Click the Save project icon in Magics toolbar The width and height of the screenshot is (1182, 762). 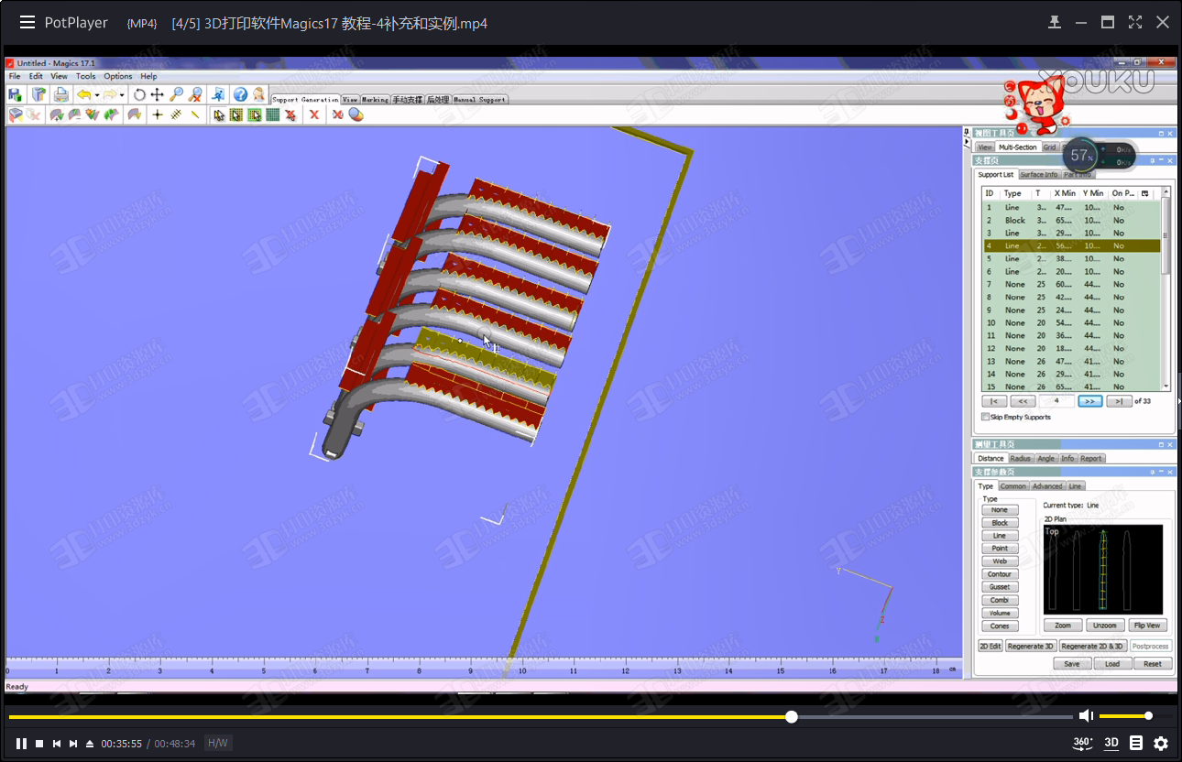[x=15, y=94]
